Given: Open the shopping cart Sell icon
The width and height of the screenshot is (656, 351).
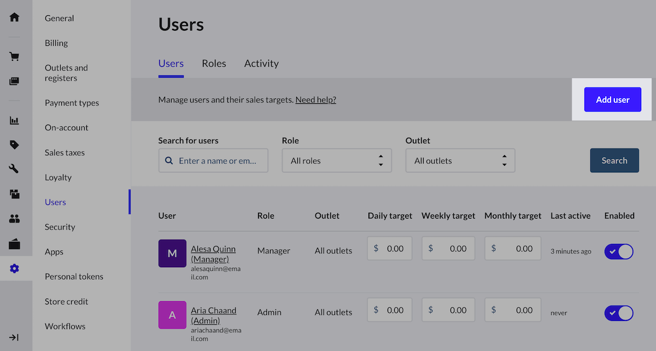Looking at the screenshot, I should pyautogui.click(x=15, y=56).
